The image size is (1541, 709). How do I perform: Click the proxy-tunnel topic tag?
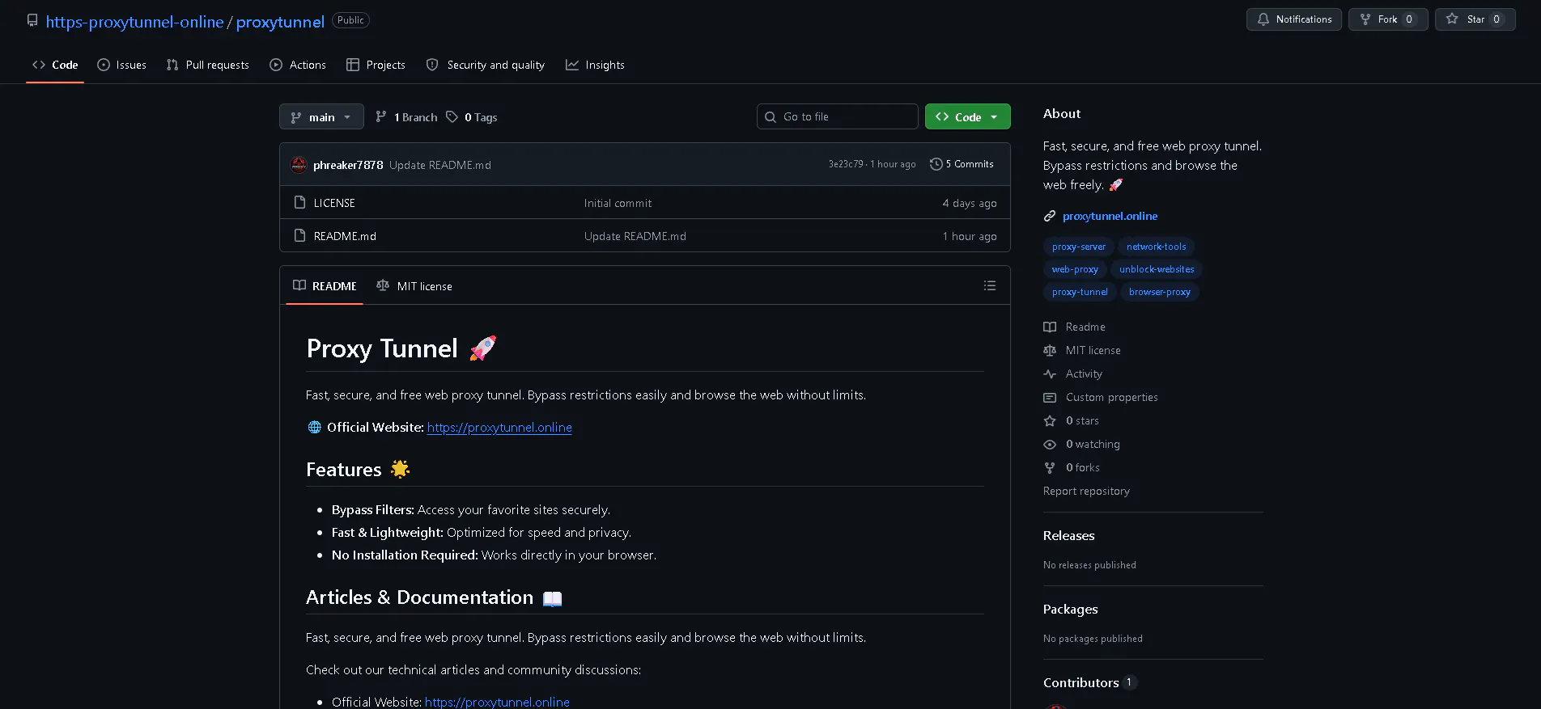coord(1080,292)
